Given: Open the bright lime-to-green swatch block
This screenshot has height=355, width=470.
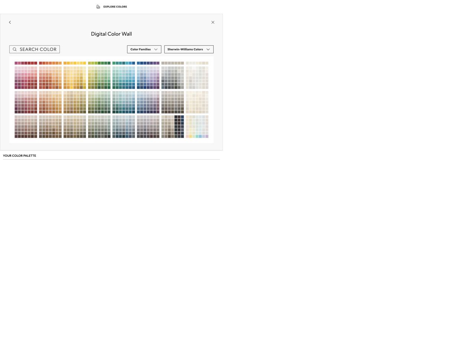Looking at the screenshot, I should point(99,78).
